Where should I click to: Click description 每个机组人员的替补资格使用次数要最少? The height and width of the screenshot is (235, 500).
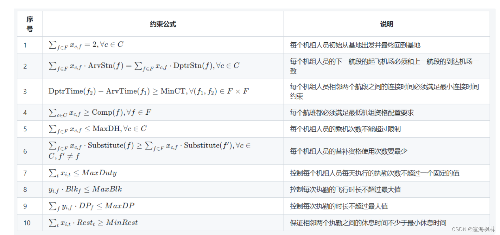349,151
